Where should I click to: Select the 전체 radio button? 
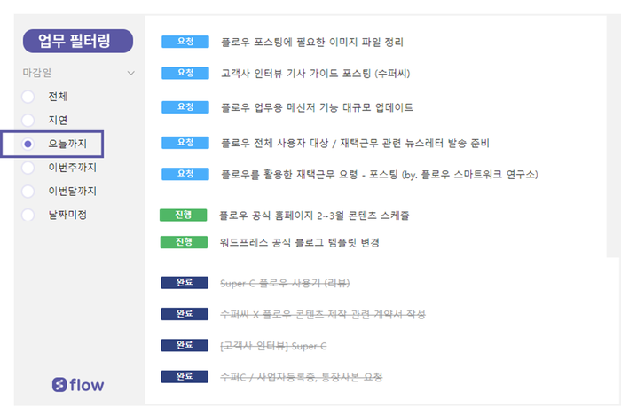pyautogui.click(x=28, y=97)
